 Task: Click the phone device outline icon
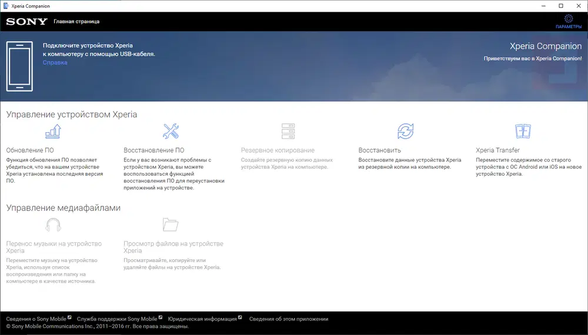(19, 66)
